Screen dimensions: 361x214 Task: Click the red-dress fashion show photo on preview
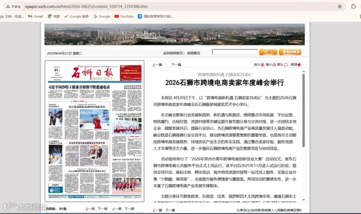pyautogui.click(x=94, y=119)
